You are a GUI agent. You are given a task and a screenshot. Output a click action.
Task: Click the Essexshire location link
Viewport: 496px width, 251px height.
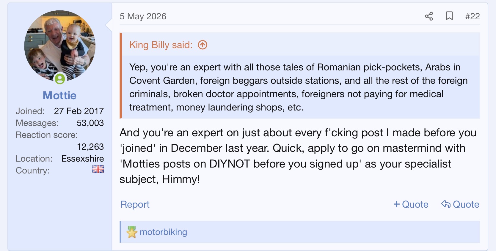[83, 159]
